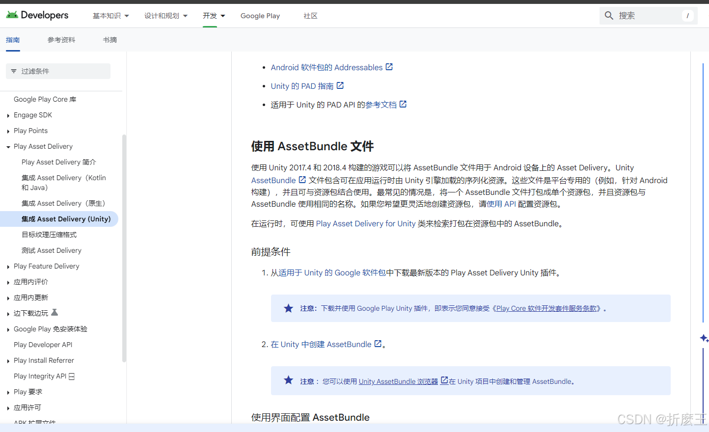709x432 pixels.
Task: Open Android 软件包的 Addressables link
Action: tap(327, 67)
